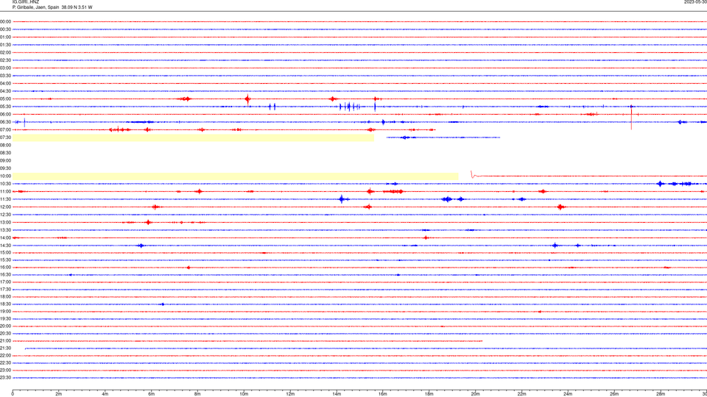Select the 06:00 row time label
The width and height of the screenshot is (707, 397).
(5, 115)
